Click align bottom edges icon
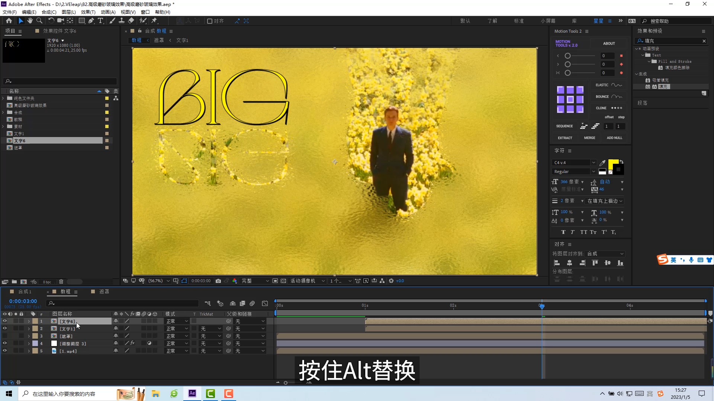This screenshot has width=714, height=401. tap(620, 263)
